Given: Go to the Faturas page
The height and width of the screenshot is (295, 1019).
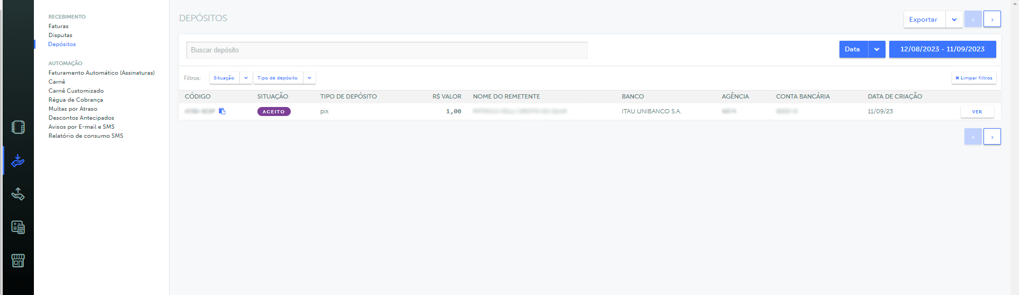Looking at the screenshot, I should 58,26.
